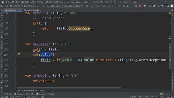Open the Logcat tool window
The image size is (174, 98).
tap(19, 94)
